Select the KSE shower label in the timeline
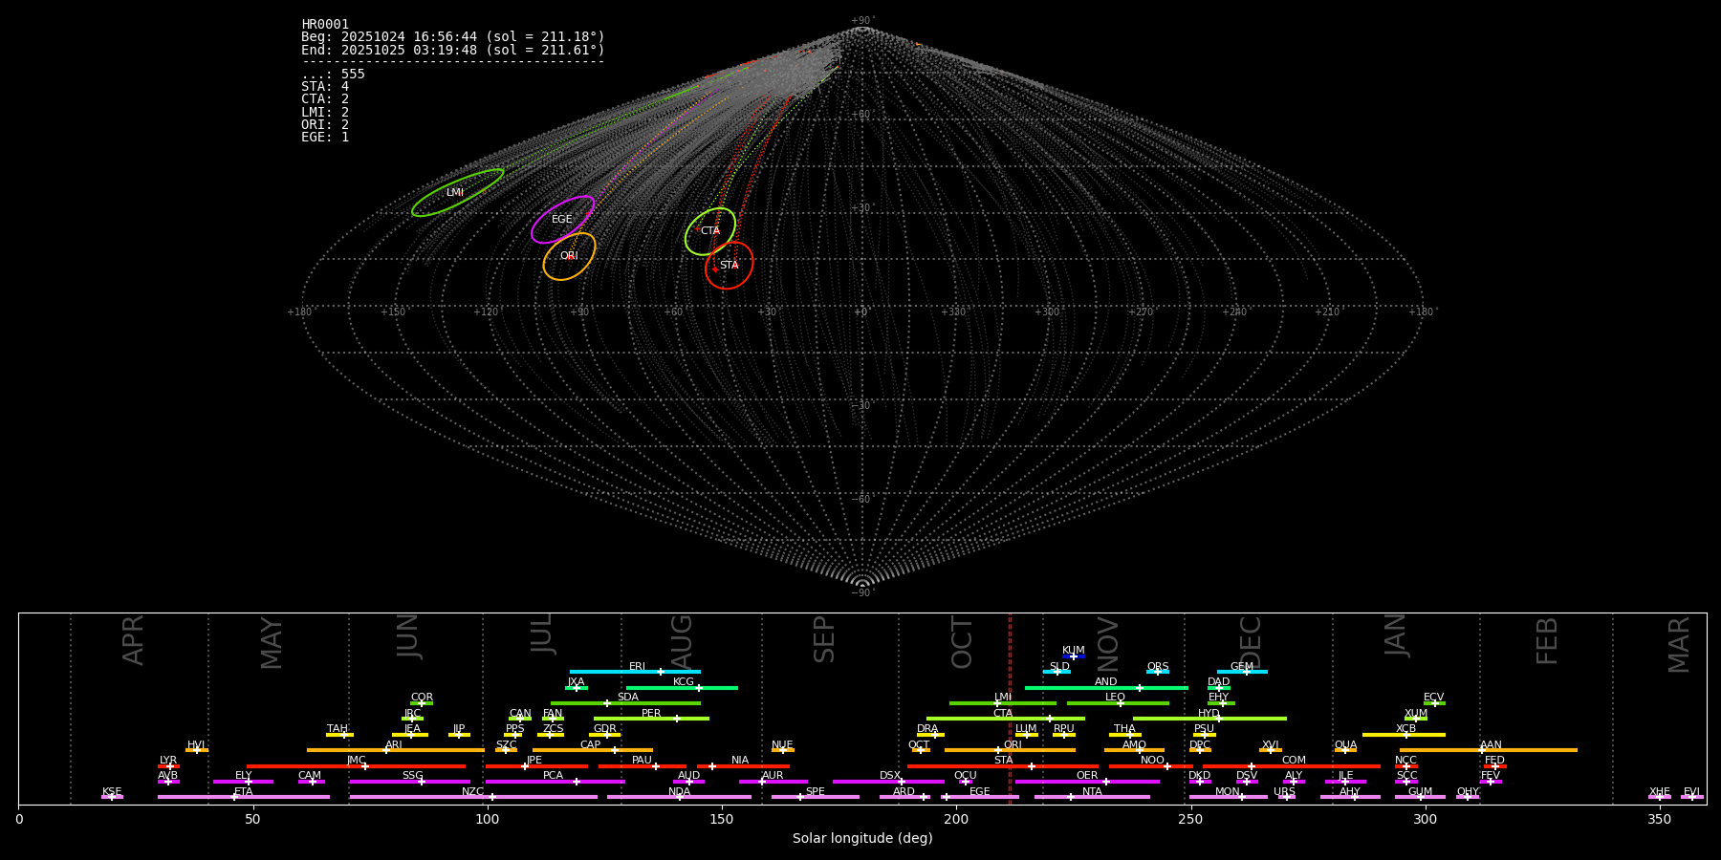The width and height of the screenshot is (1721, 860). pos(112,792)
